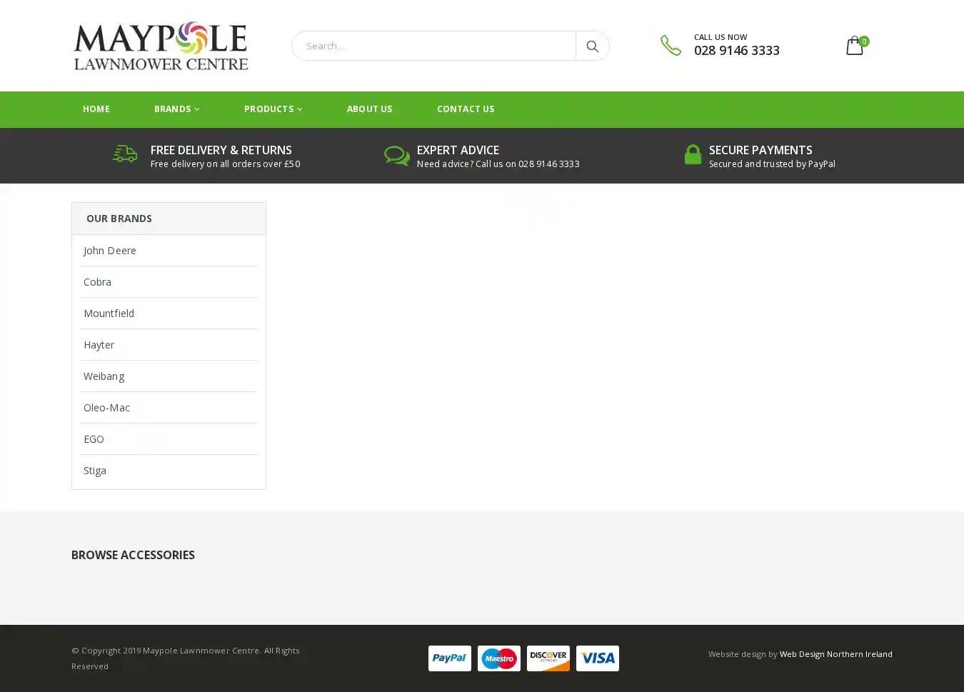964x692 pixels.
Task: Click the green phone icon
Action: click(x=671, y=45)
